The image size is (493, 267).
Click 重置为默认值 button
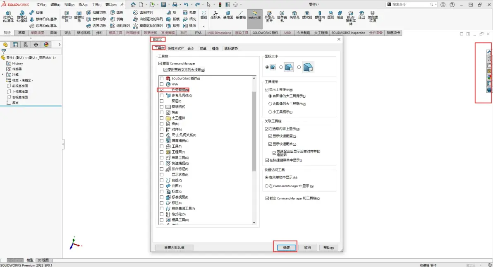point(174,248)
